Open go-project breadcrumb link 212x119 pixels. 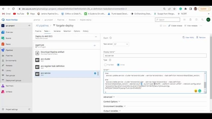click(x=49, y=20)
